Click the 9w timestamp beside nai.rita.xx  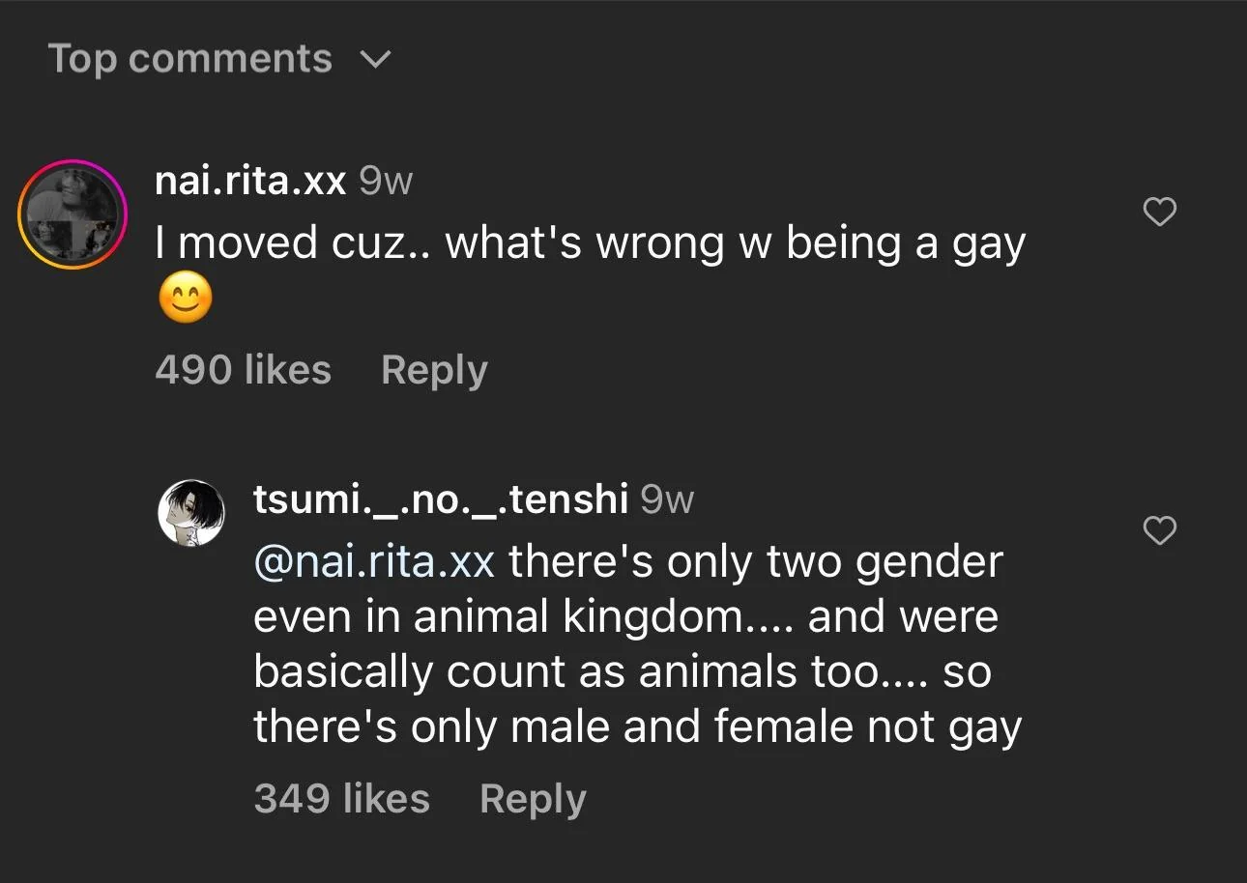point(386,181)
